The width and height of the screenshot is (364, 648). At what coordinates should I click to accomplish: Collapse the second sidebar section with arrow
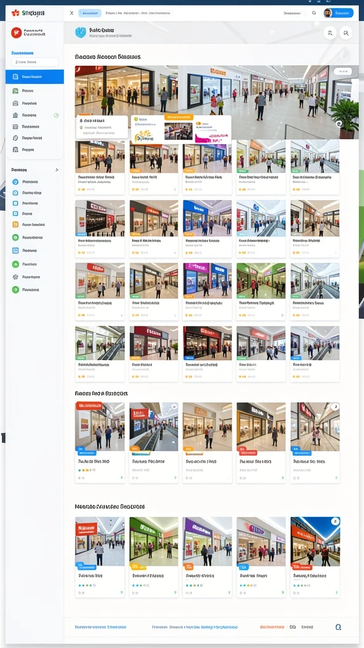[56, 170]
